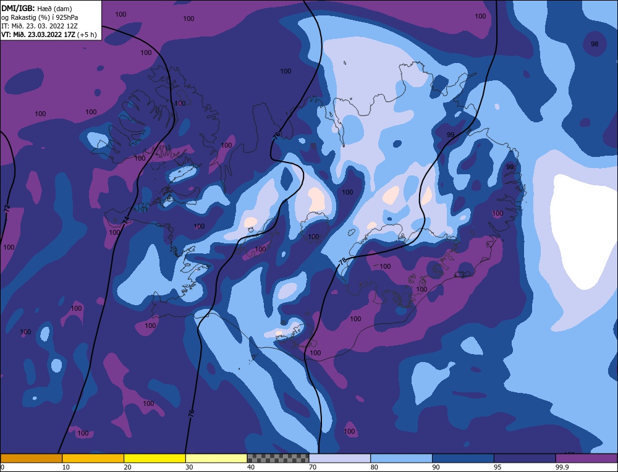This screenshot has height=472, width=618.
Task: Click the "VT: Mið. 23.03.2022 17Z (+5 h)" line
Action: point(49,34)
